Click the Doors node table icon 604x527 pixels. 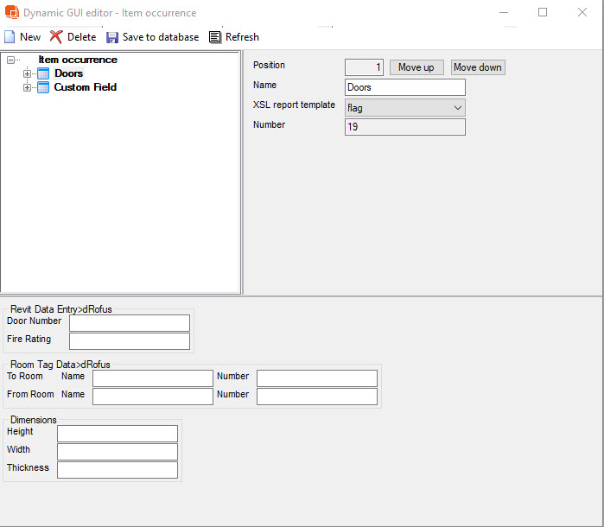click(43, 73)
